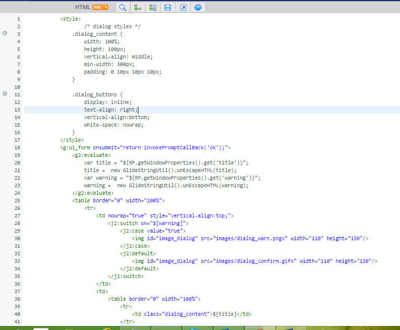Click the td nowrap="true" line
400x330 pixels.
pos(165,215)
